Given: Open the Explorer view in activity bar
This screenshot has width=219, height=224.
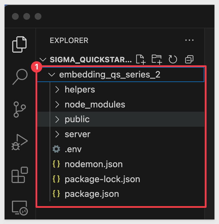Looking at the screenshot, I should 20,44.
